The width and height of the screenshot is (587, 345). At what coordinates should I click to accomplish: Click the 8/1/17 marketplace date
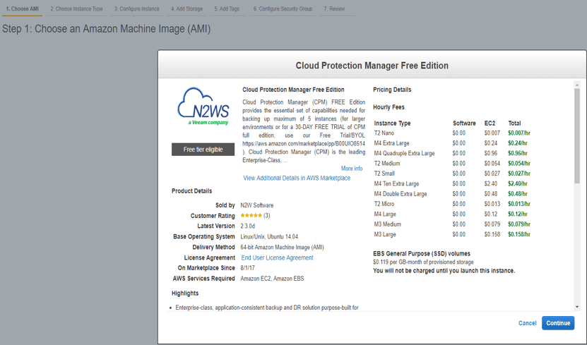click(247, 268)
